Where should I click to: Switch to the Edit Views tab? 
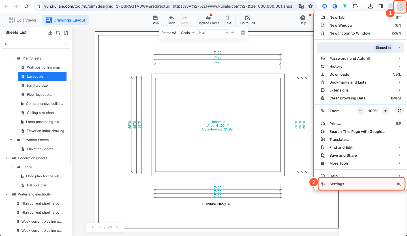tap(23, 20)
